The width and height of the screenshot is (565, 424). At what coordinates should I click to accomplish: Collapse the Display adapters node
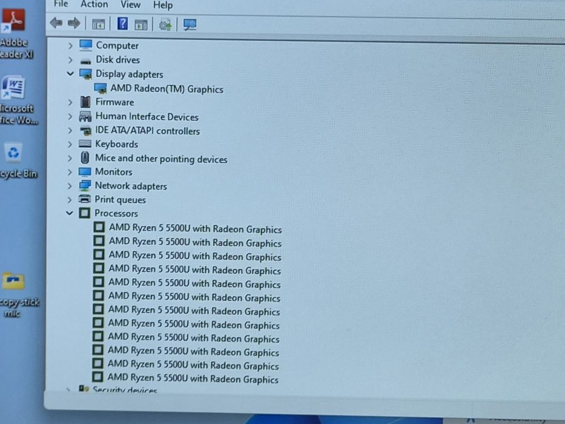point(70,74)
